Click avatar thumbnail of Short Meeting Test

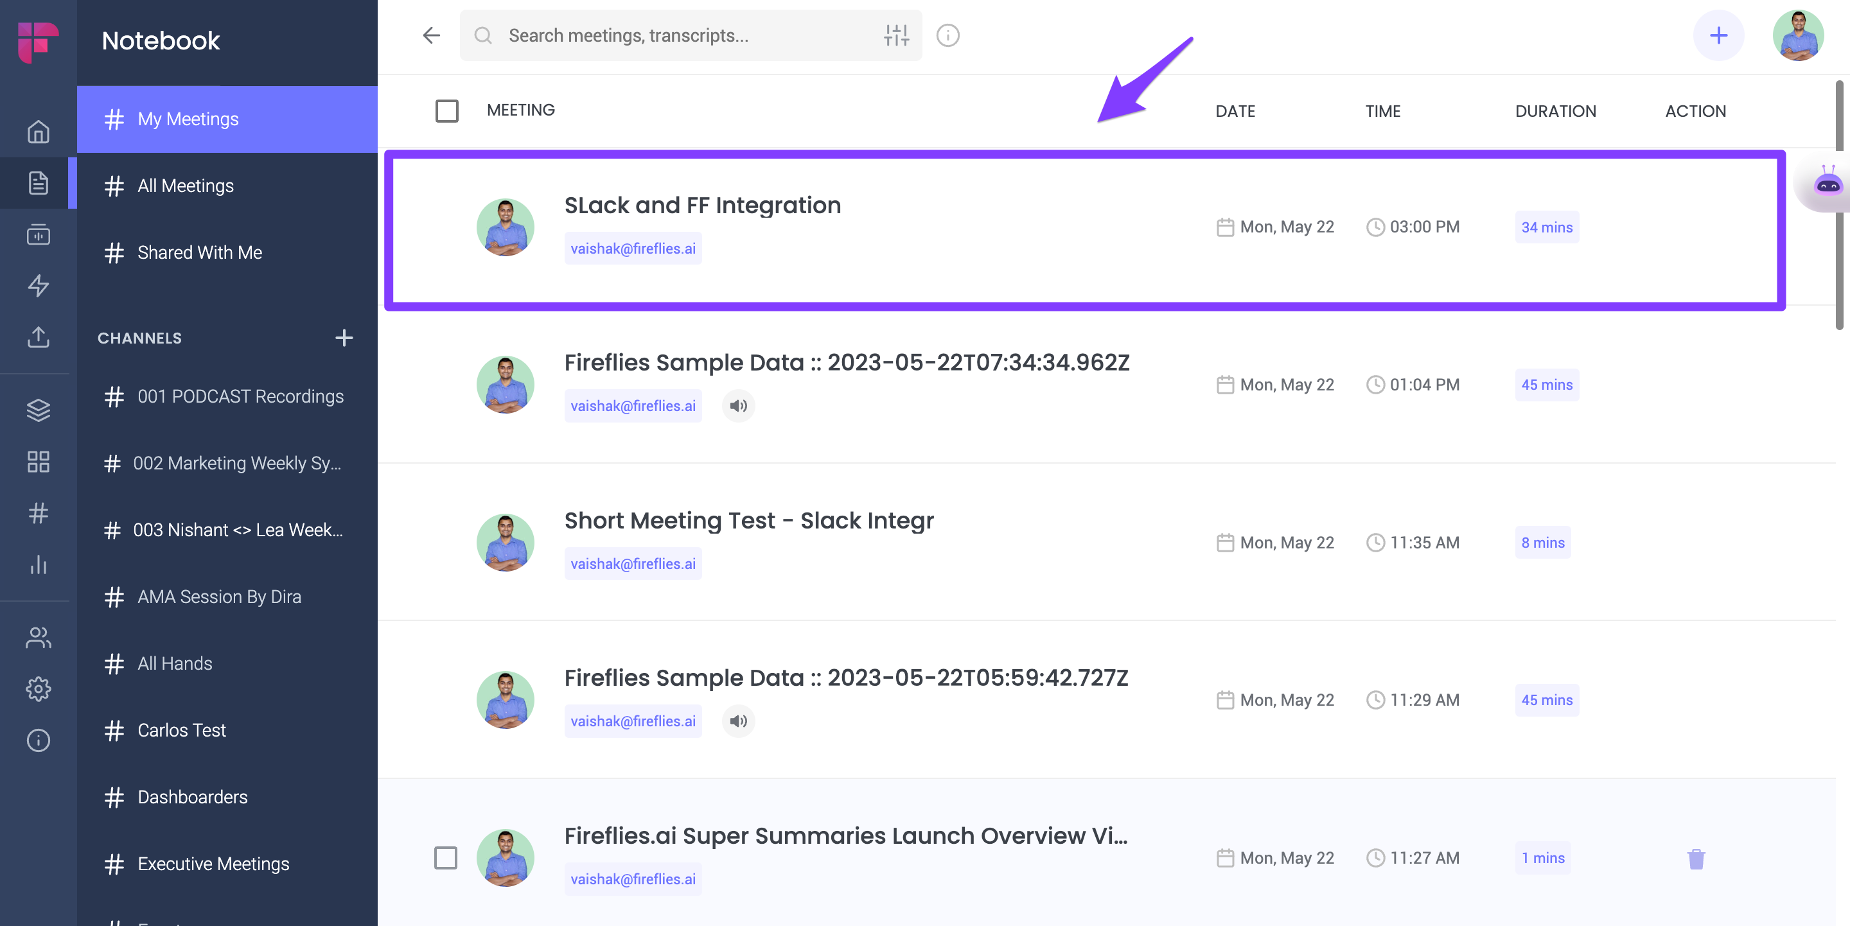pyautogui.click(x=506, y=542)
